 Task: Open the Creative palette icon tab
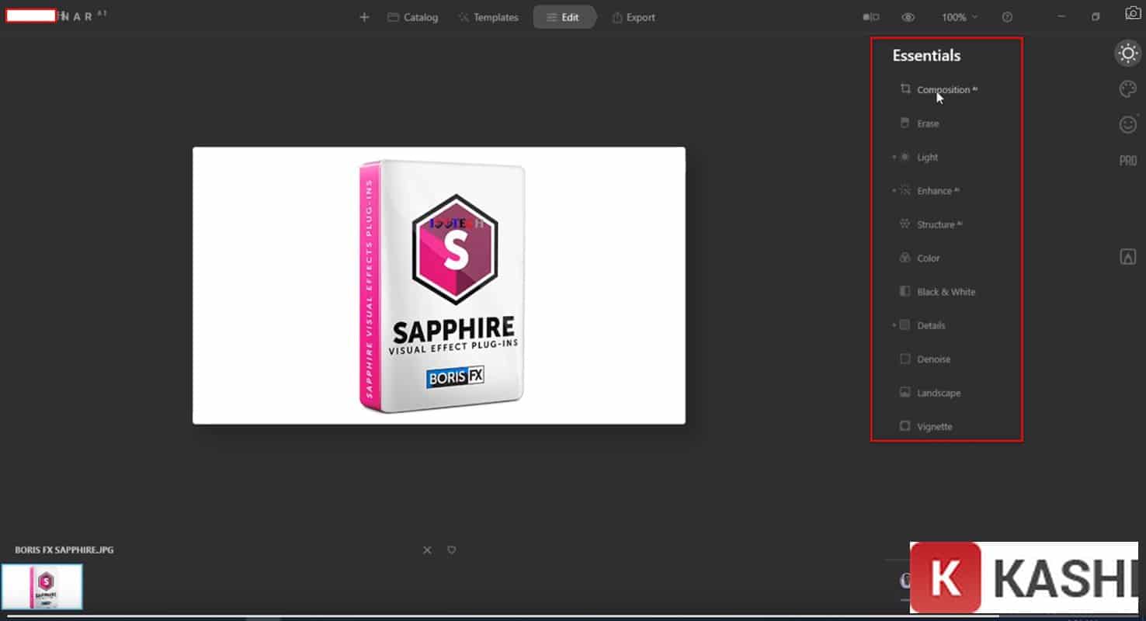(1127, 89)
